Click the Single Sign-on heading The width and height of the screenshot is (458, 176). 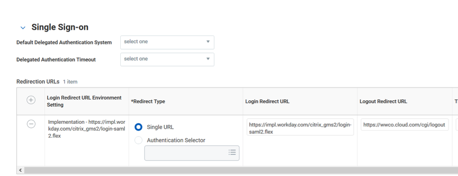point(60,27)
